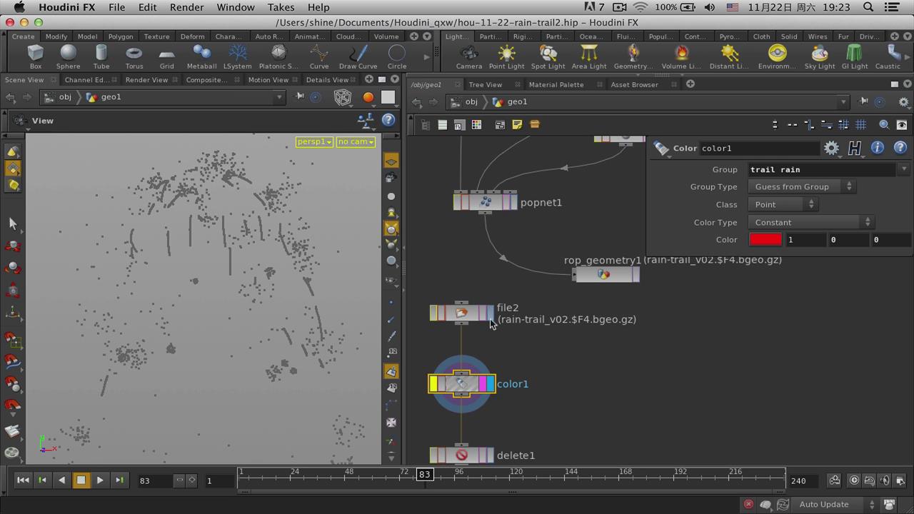The height and width of the screenshot is (514, 914).
Task: Select the LSystem shelf tool
Action: coord(238,56)
